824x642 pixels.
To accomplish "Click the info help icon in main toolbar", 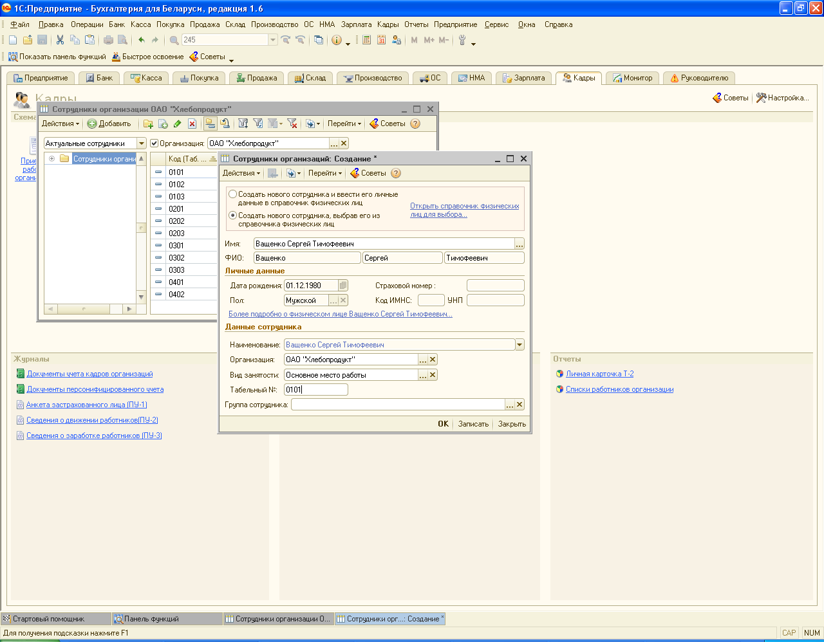I will pyautogui.click(x=337, y=40).
